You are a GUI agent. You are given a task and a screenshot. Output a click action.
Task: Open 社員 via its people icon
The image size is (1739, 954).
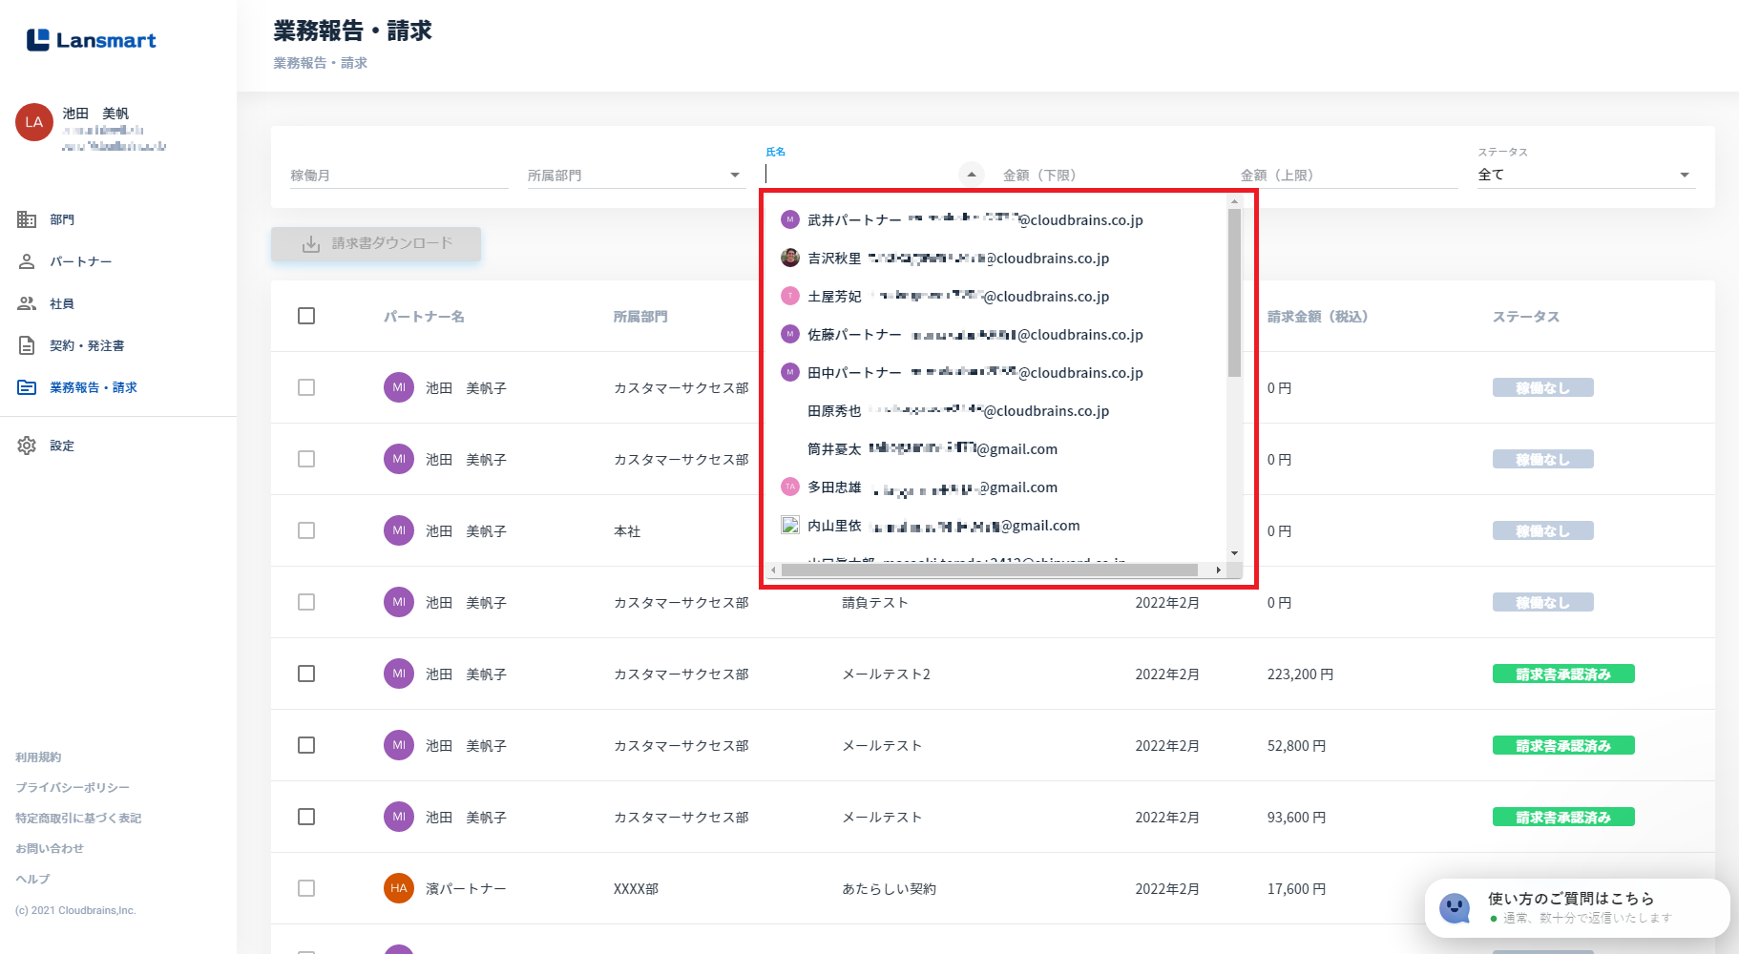(27, 303)
